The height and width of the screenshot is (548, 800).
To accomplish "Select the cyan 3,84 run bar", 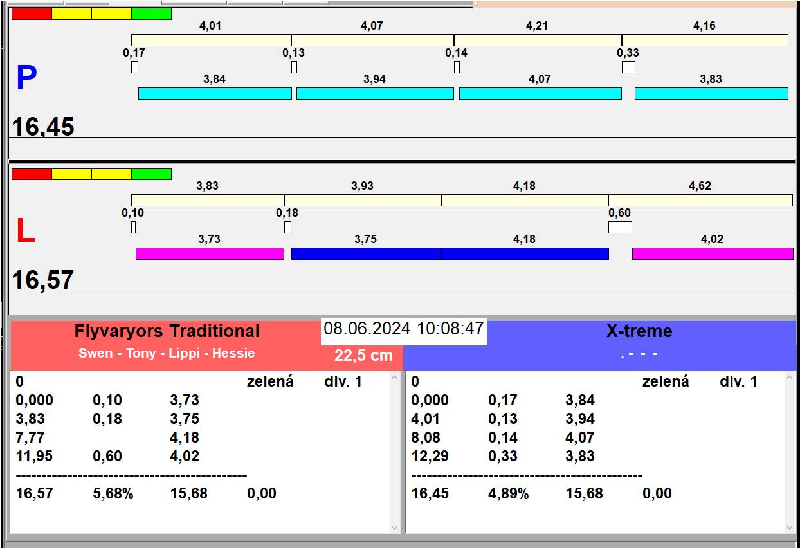I will coord(215,94).
